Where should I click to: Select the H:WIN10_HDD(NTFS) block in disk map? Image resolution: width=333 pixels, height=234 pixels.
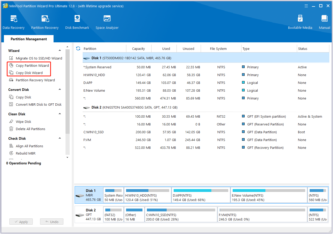(x=147, y=195)
